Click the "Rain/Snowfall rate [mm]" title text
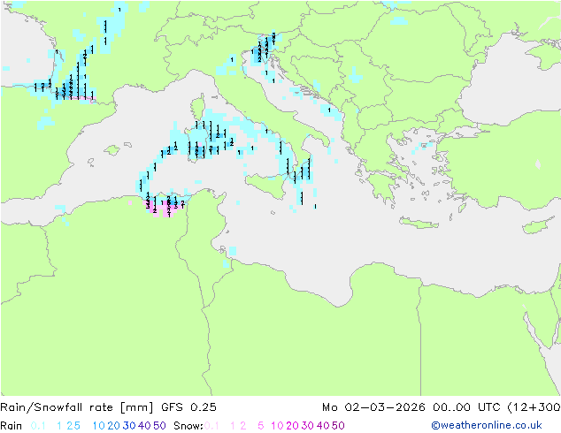 coord(77,407)
